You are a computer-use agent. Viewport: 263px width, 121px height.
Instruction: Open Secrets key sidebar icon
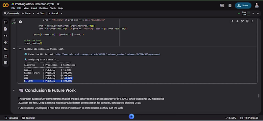(x=6, y=49)
